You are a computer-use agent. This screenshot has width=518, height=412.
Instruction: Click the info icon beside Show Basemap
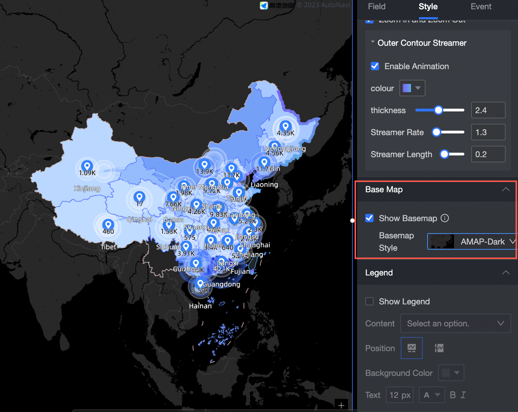(x=445, y=218)
